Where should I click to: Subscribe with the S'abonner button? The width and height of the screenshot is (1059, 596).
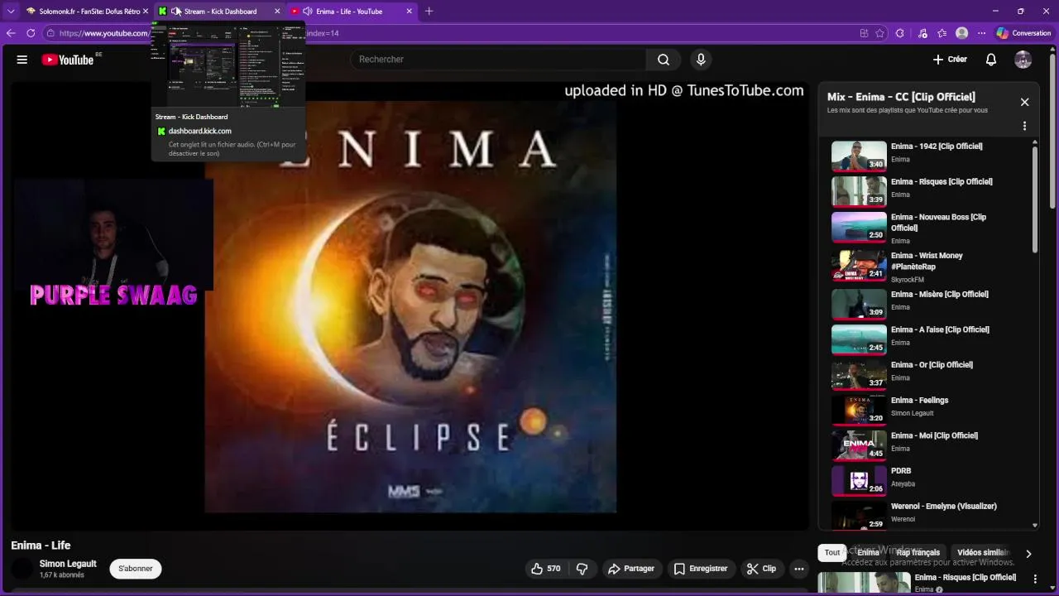point(136,569)
